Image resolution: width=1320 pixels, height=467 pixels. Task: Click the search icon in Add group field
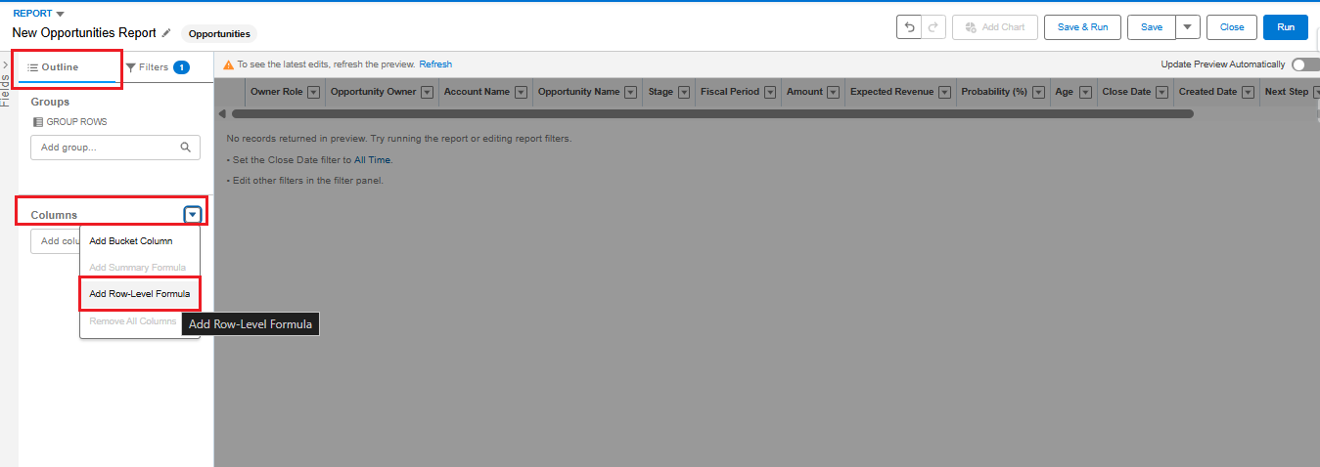[186, 148]
